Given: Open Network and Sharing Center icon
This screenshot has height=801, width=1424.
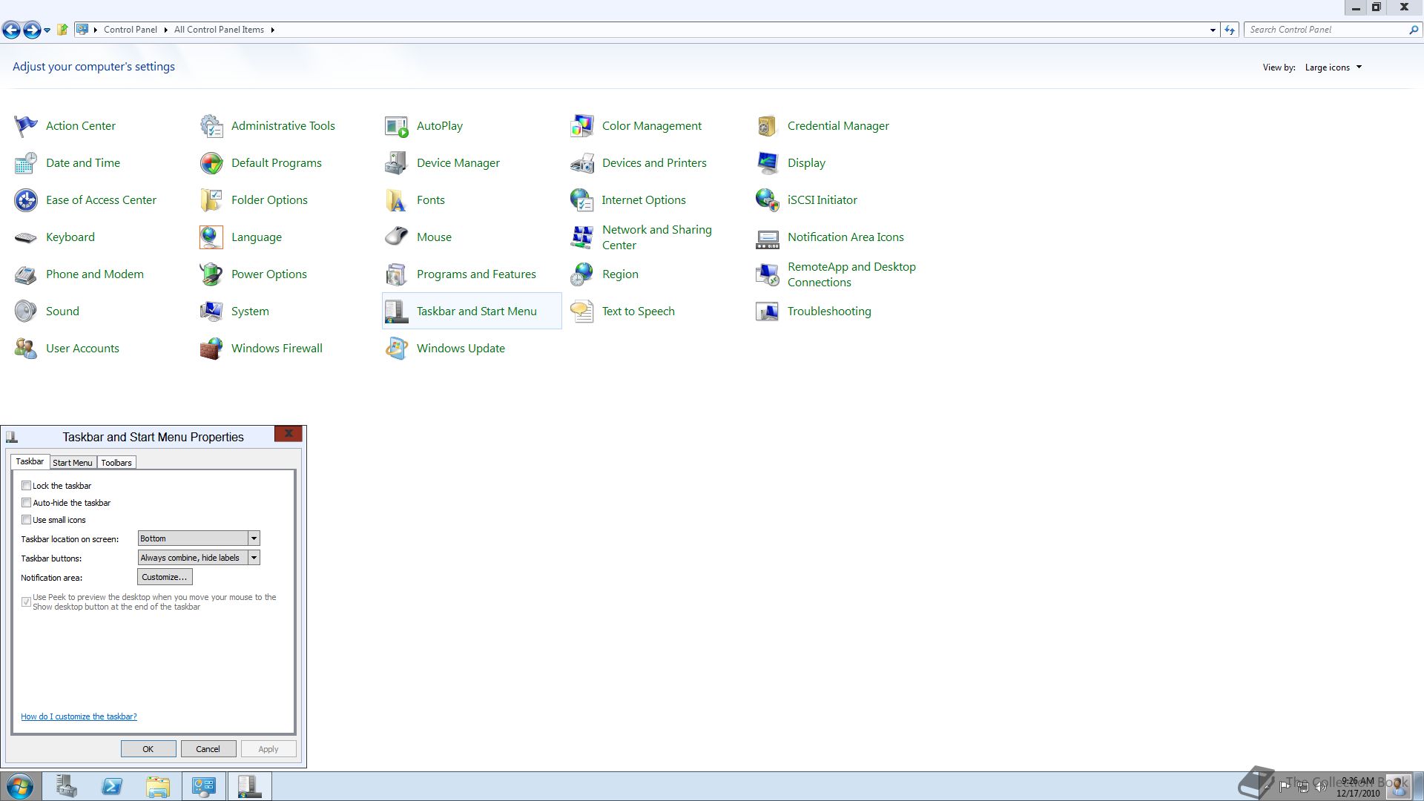Looking at the screenshot, I should pos(582,237).
